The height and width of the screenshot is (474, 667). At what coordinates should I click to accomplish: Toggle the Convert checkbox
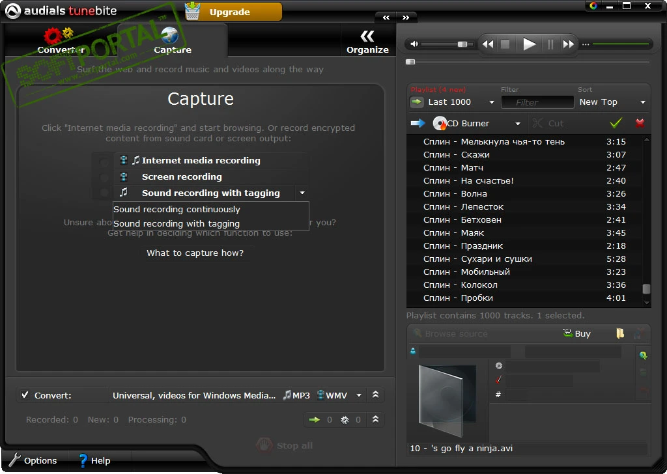(x=25, y=395)
